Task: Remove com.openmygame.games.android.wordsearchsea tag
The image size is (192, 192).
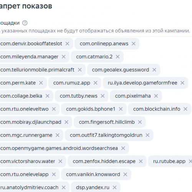Action: 123,148
